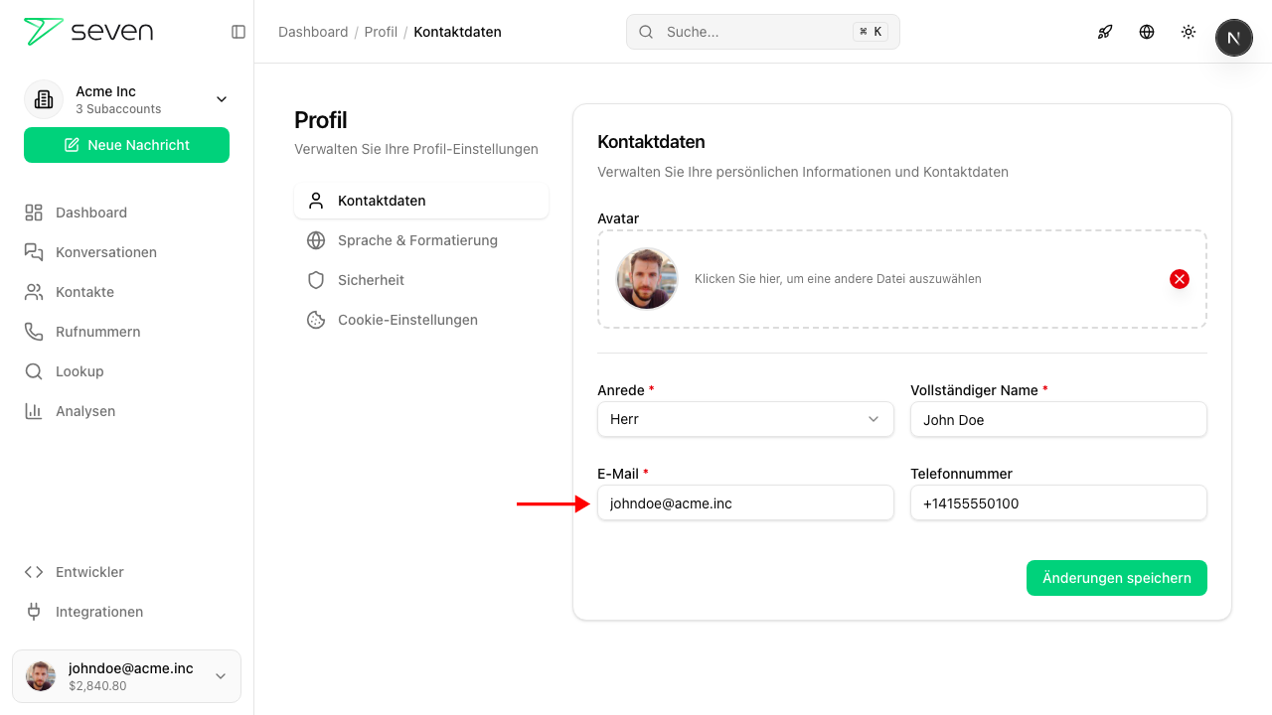Switch to the Sicherheit tab
The width and height of the screenshot is (1272, 715).
click(x=370, y=280)
